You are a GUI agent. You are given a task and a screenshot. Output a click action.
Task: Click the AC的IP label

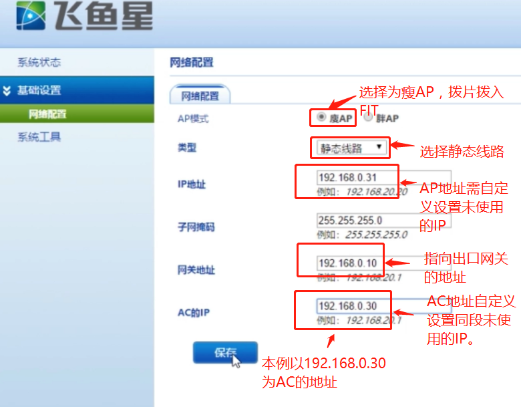(194, 313)
